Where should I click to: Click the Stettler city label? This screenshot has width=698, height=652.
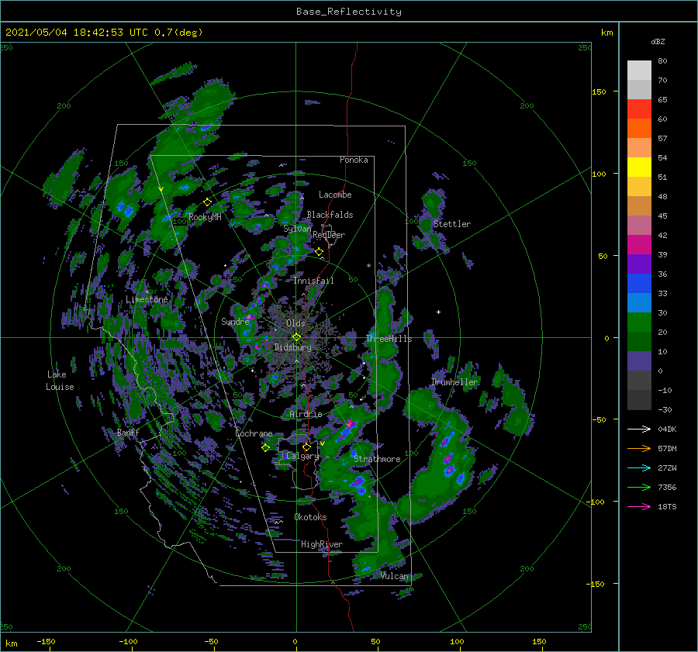point(452,224)
